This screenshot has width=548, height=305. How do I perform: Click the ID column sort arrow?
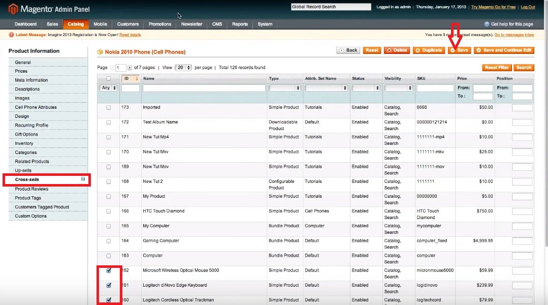coord(137,79)
